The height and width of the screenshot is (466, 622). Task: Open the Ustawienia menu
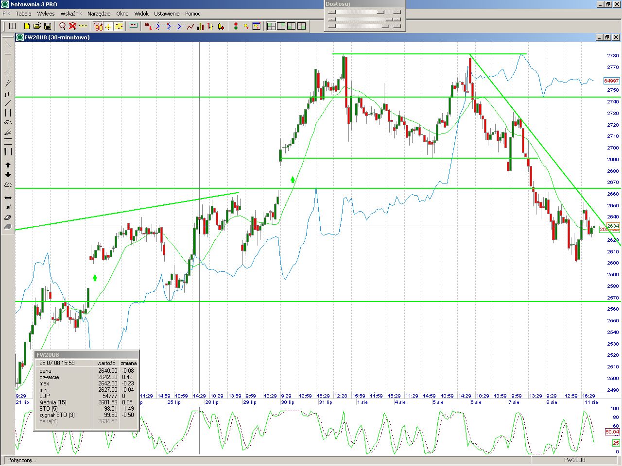click(166, 14)
